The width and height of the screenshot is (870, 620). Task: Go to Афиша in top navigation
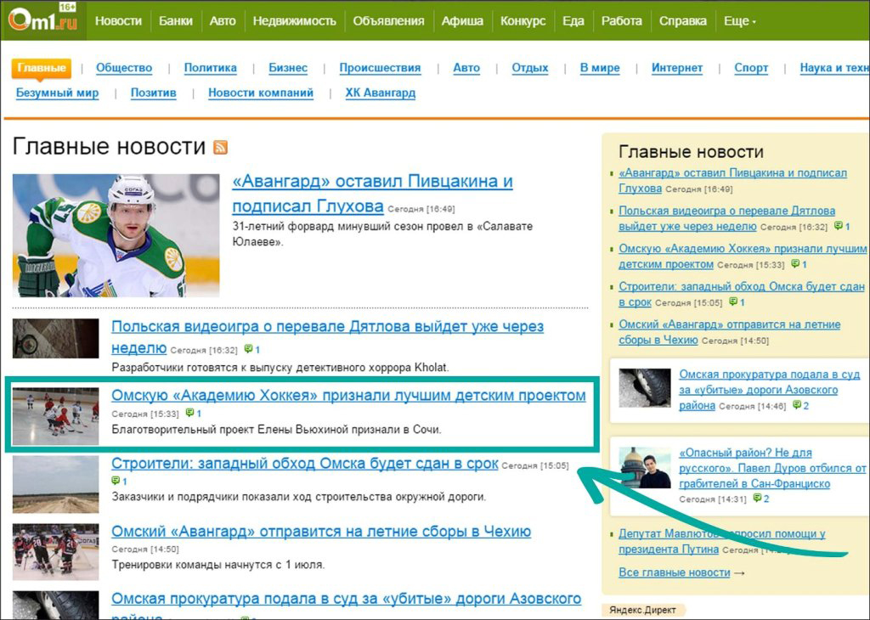point(462,21)
